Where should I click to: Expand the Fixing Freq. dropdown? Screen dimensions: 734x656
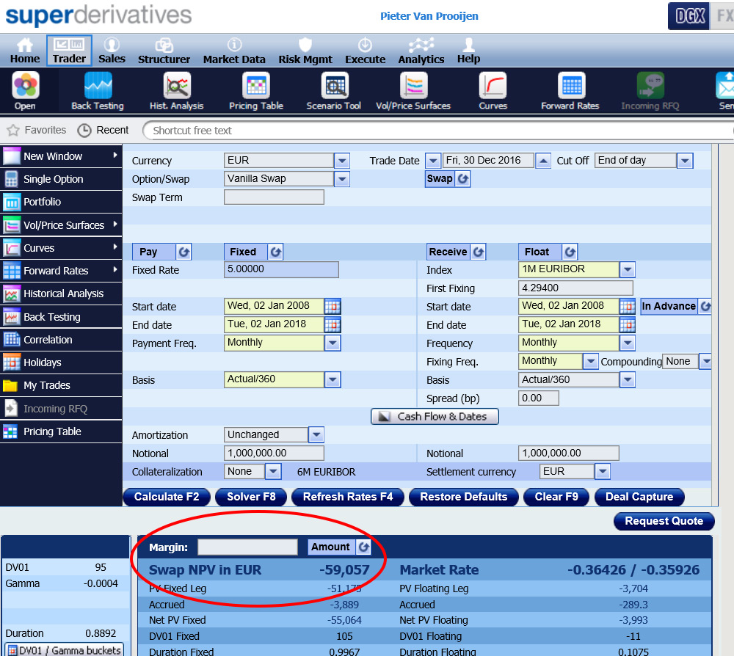point(591,361)
